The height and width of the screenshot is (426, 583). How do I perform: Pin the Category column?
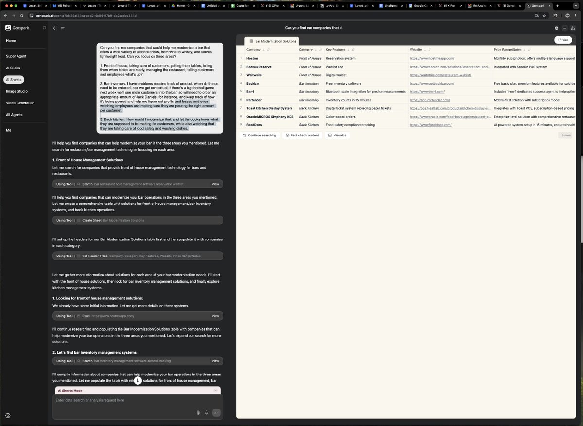click(x=321, y=50)
